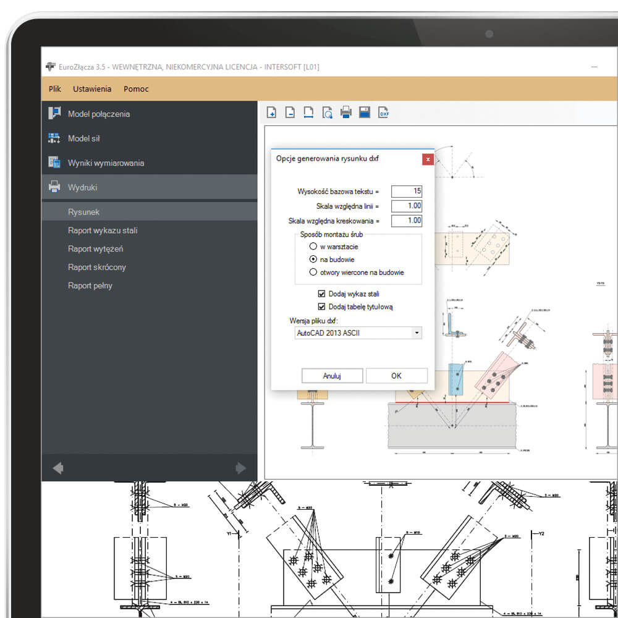Click the zoom out page icon
This screenshot has width=618, height=618.
[290, 112]
